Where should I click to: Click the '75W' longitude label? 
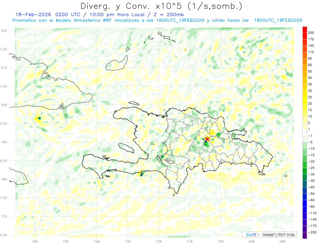(66, 241)
